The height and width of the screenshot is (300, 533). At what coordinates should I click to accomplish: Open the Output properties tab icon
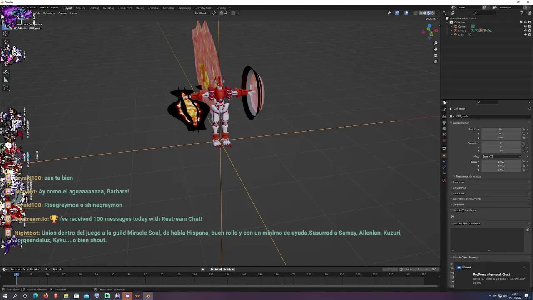click(444, 123)
